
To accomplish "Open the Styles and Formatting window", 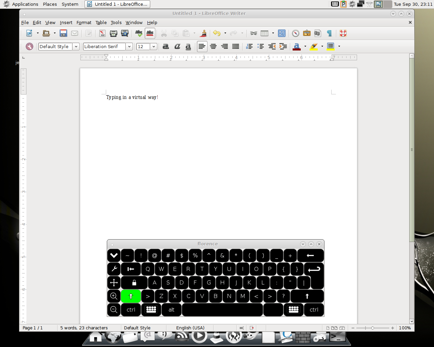I will [x=29, y=46].
